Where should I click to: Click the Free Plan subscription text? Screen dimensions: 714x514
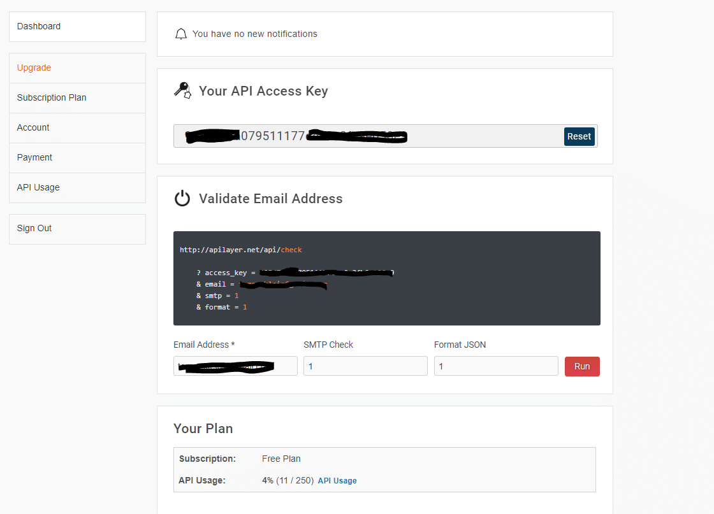point(281,459)
